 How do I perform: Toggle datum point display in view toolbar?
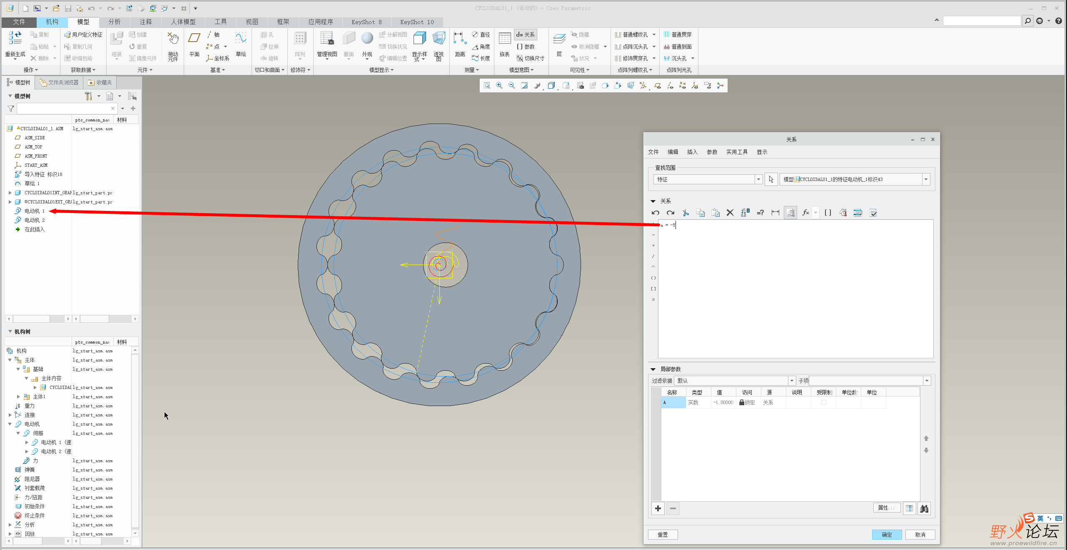click(x=683, y=86)
